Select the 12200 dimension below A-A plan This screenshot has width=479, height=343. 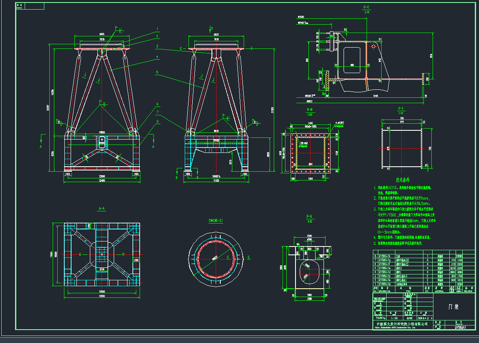pyautogui.click(x=101, y=296)
